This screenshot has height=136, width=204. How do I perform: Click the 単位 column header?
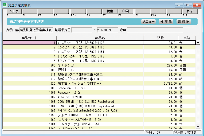tap(187, 38)
